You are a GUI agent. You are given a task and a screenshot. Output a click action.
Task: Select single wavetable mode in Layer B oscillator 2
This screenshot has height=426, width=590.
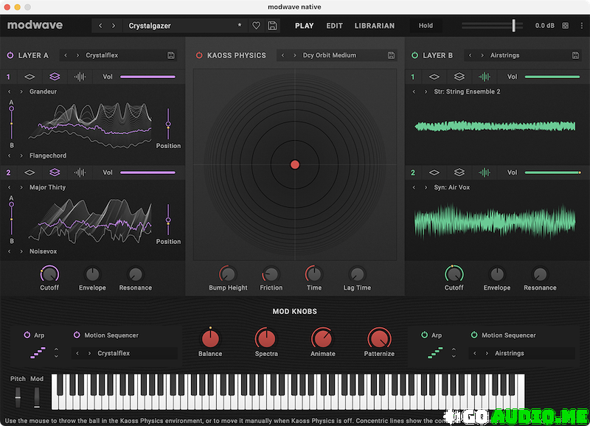(434, 172)
